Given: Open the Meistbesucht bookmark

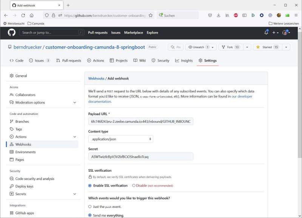Looking at the screenshot, I should pos(14,23).
